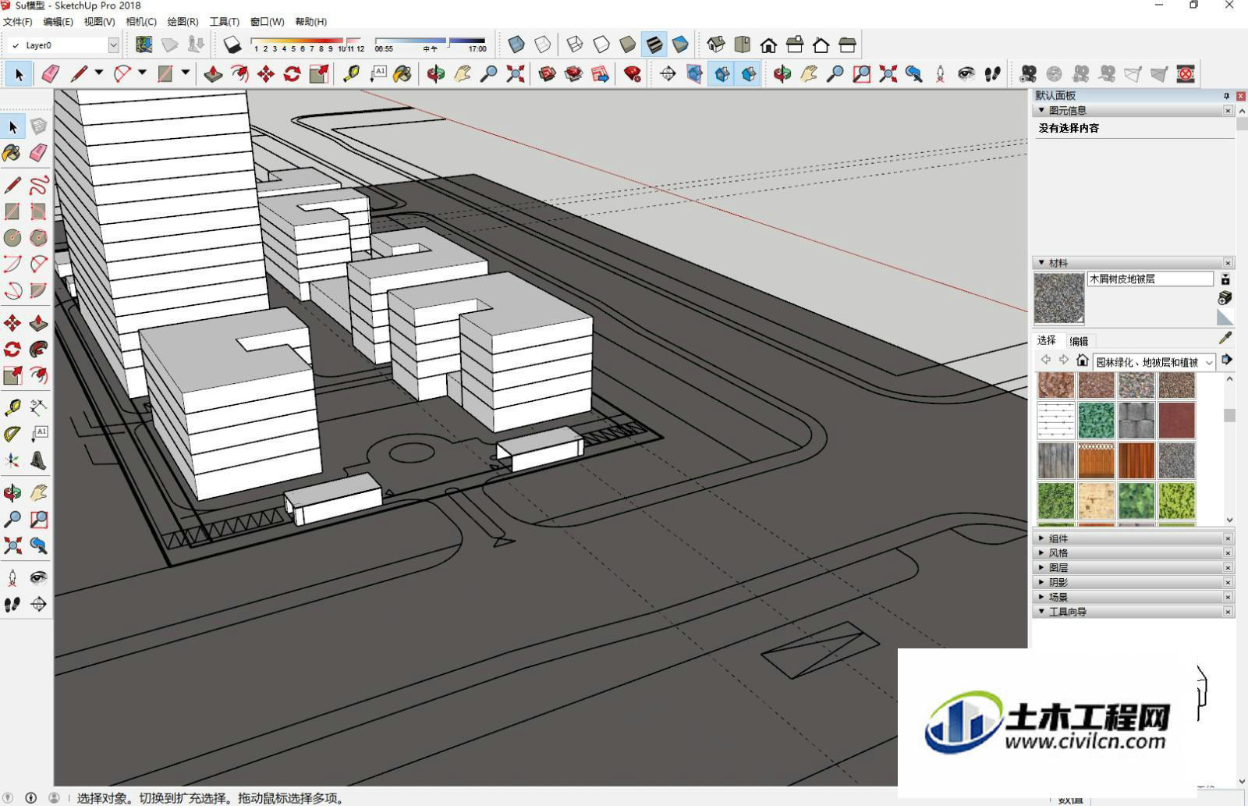The width and height of the screenshot is (1248, 806).
Task: Click the Send to LayOut icon
Action: tap(600, 74)
